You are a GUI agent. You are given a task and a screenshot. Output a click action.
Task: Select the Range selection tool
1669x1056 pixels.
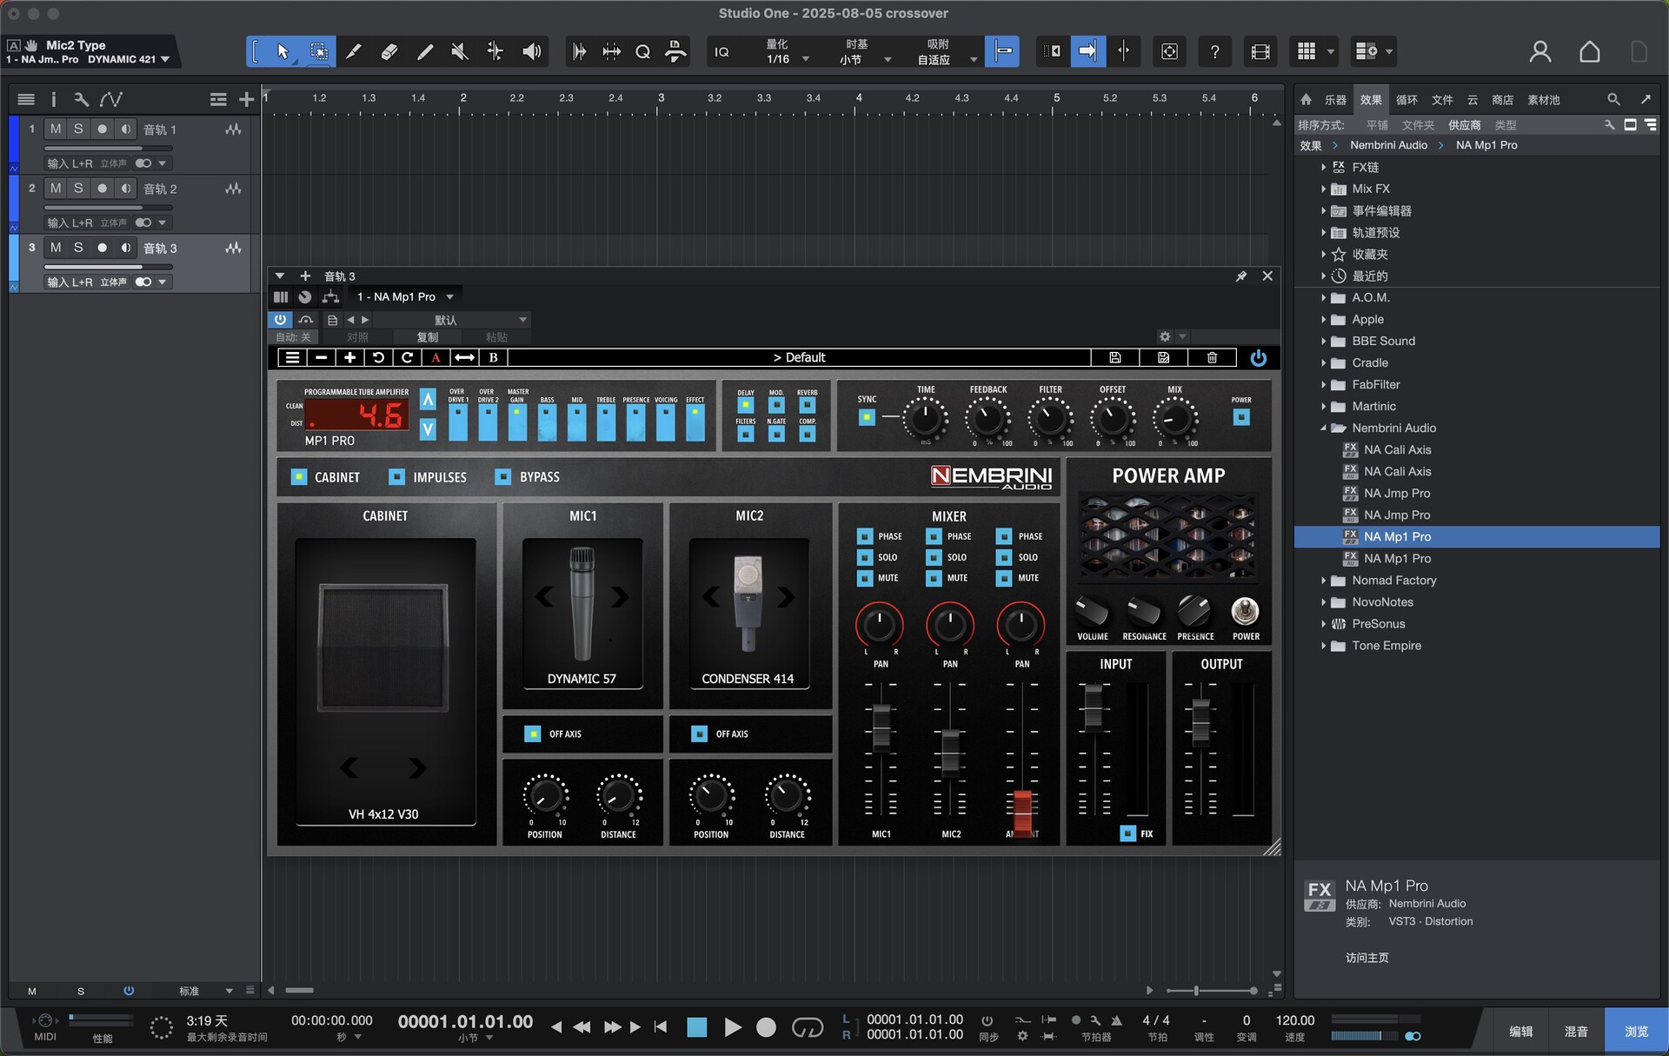319,52
